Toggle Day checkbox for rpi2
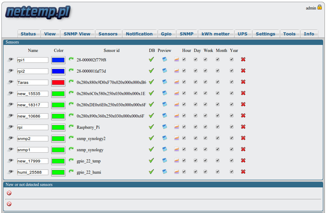327x213 pixels. pos(196,71)
